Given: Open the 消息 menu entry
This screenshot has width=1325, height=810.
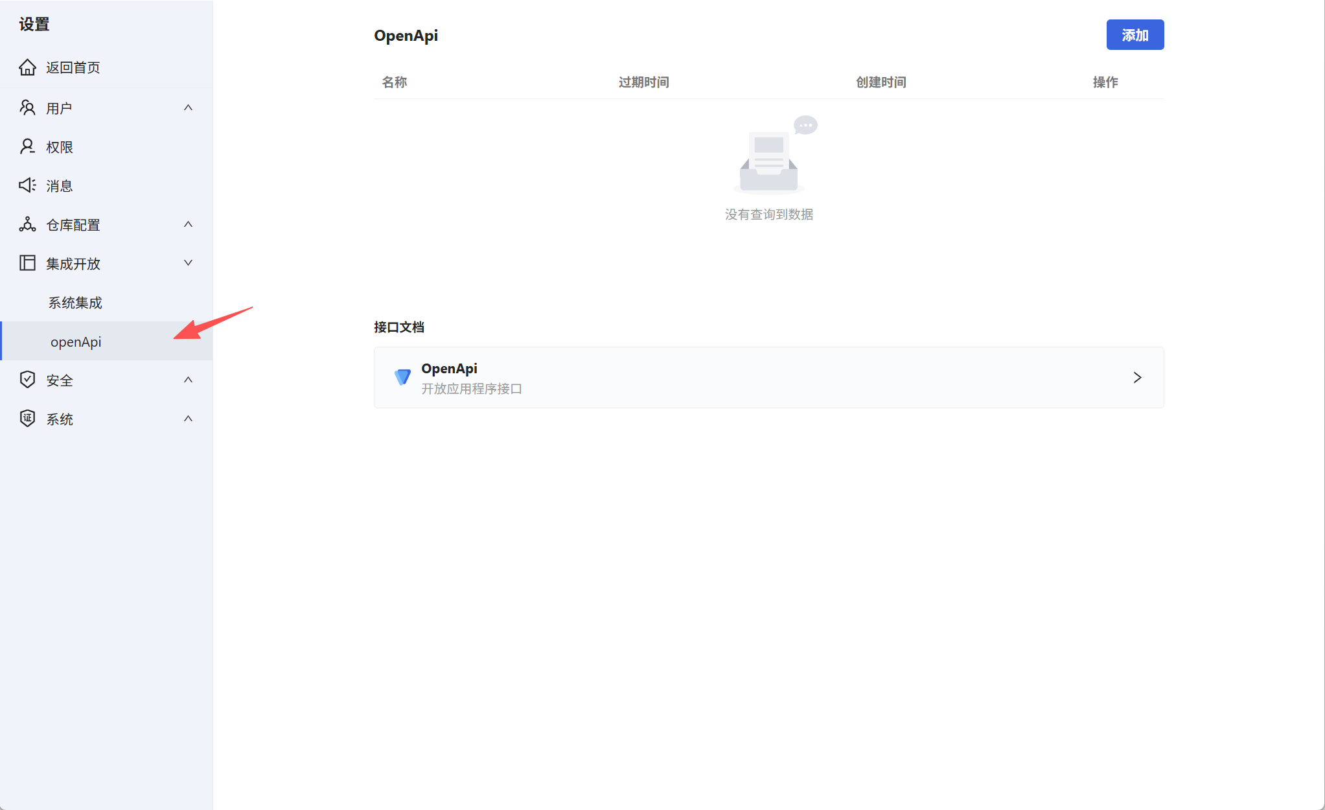Looking at the screenshot, I should click(x=60, y=186).
